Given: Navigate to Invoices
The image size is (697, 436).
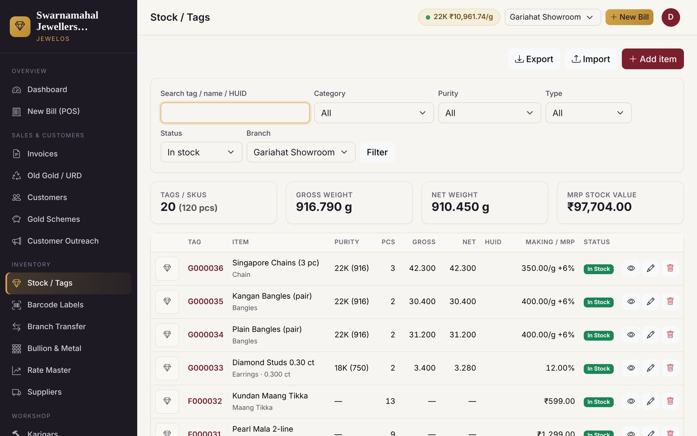Looking at the screenshot, I should click(68, 154).
